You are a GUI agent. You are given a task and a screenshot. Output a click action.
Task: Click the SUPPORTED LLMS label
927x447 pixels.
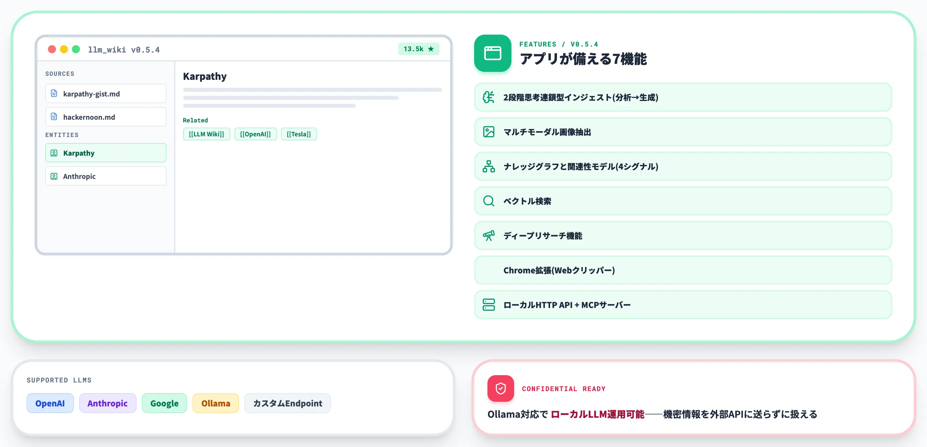coord(59,380)
